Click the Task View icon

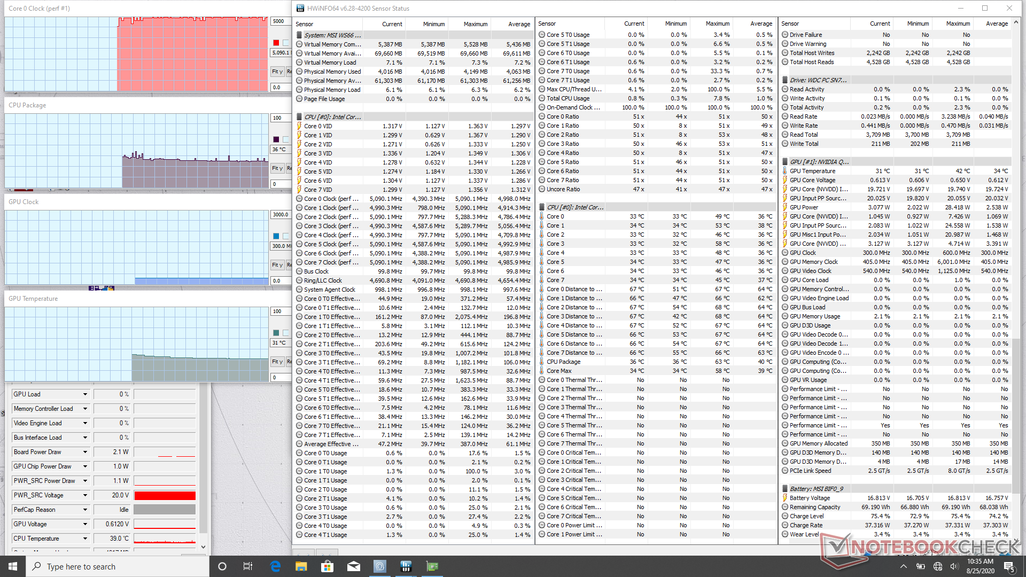[248, 566]
